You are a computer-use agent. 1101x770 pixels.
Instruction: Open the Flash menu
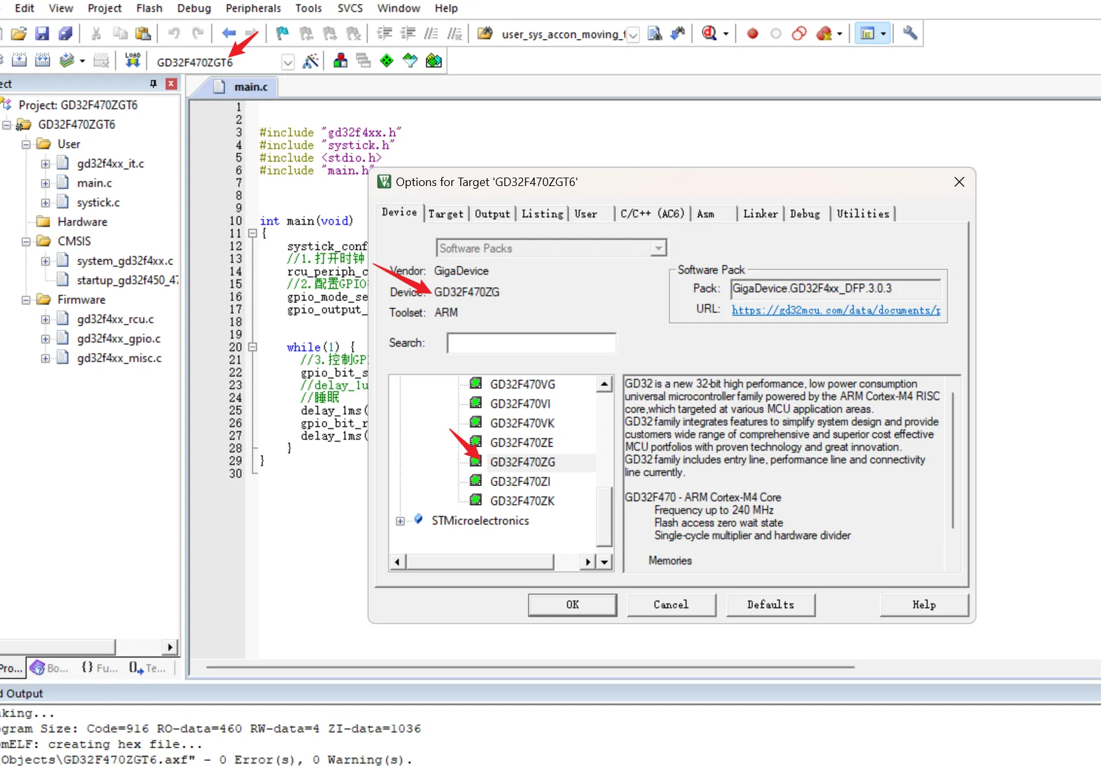coord(149,8)
